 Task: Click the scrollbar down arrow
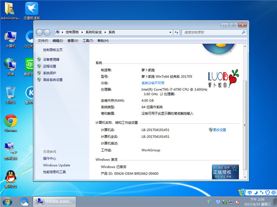245,177
